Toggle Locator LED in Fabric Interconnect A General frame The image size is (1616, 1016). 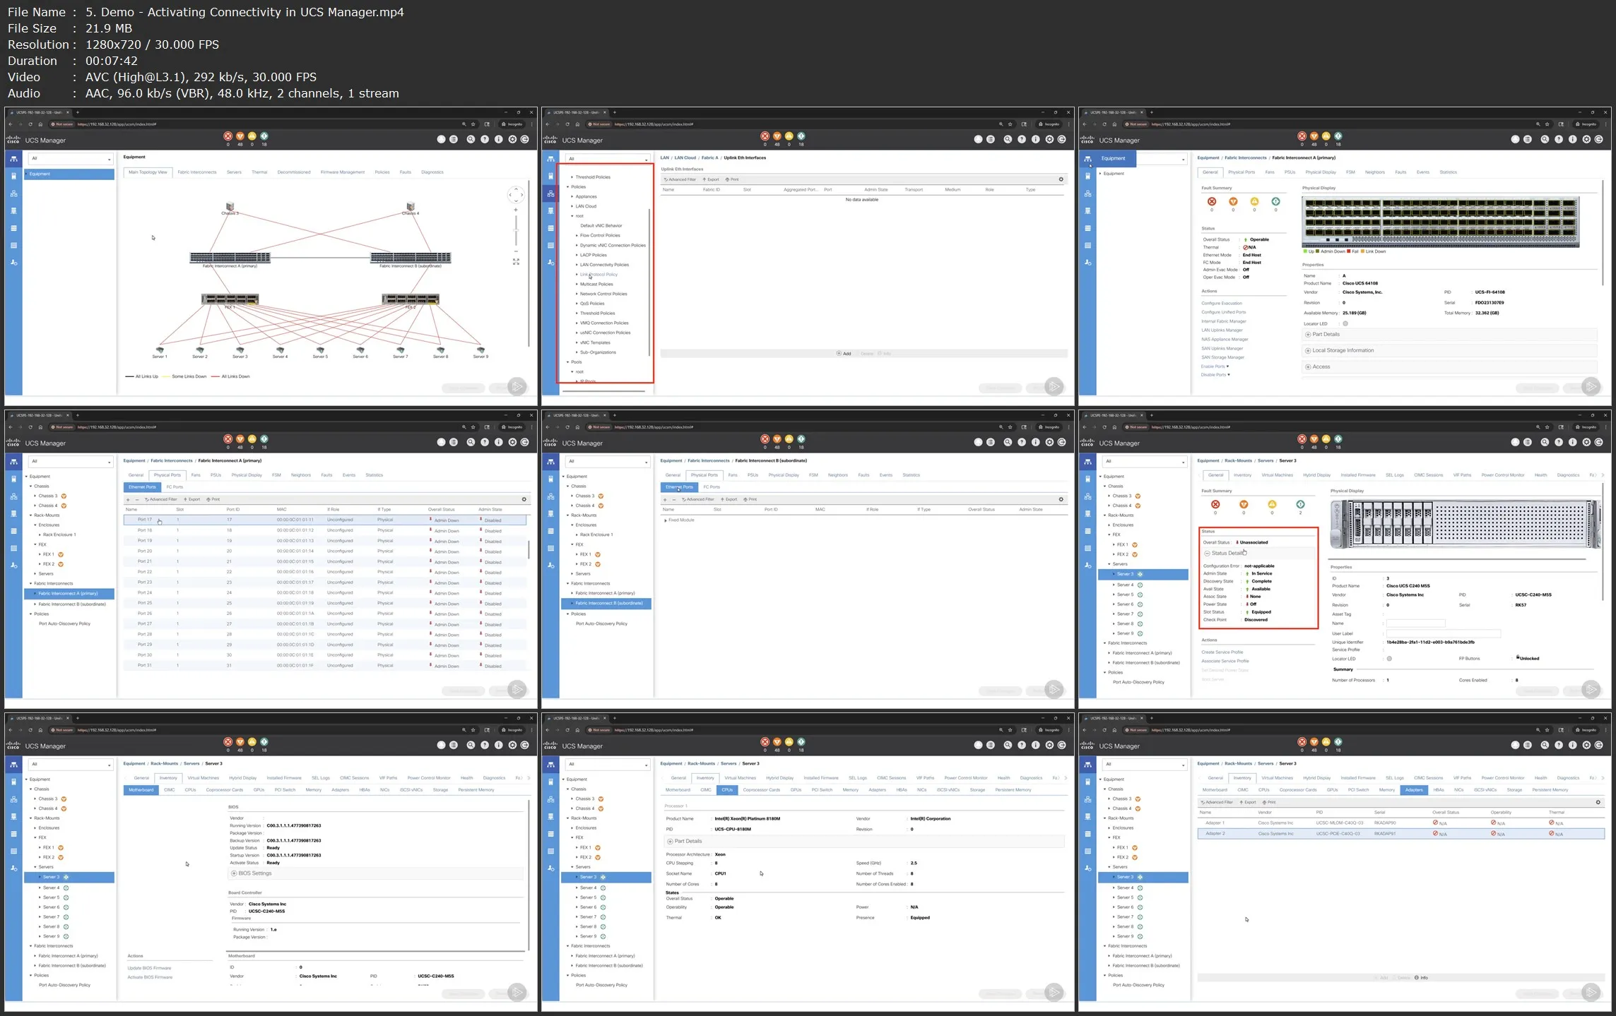[1345, 323]
